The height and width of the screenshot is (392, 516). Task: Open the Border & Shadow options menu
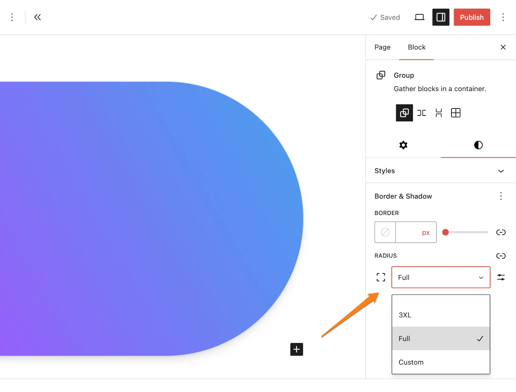point(501,196)
